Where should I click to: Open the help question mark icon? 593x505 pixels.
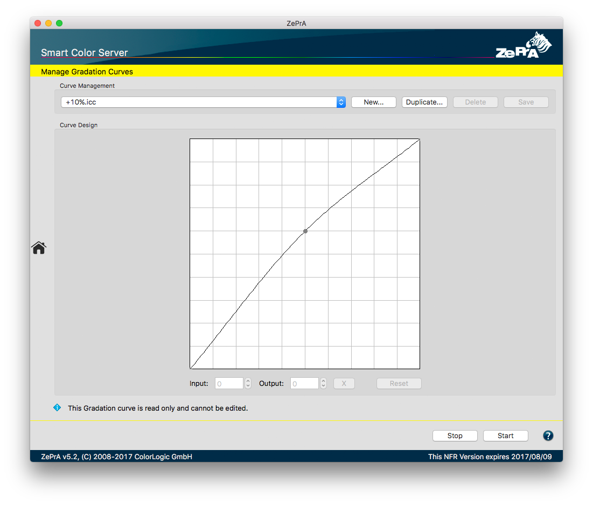[x=548, y=435]
